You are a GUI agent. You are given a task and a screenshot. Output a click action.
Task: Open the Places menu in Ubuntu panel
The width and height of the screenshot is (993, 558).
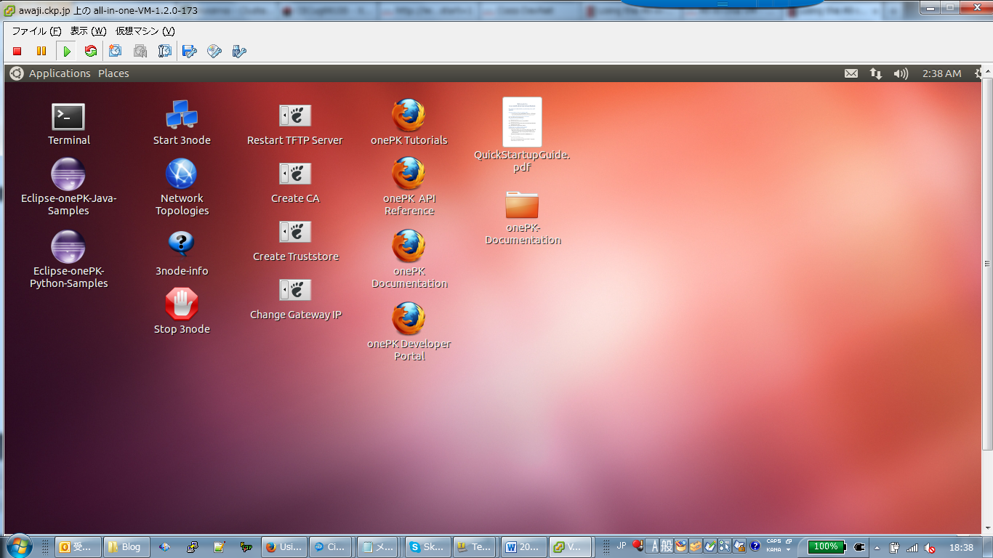pyautogui.click(x=113, y=73)
